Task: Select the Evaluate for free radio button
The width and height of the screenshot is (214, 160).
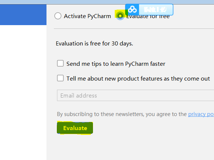Action: (x=120, y=16)
